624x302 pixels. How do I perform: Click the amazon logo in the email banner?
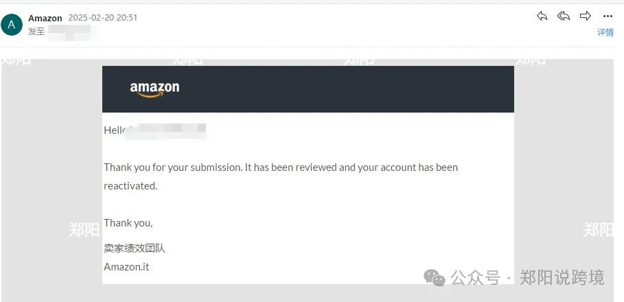(x=154, y=89)
